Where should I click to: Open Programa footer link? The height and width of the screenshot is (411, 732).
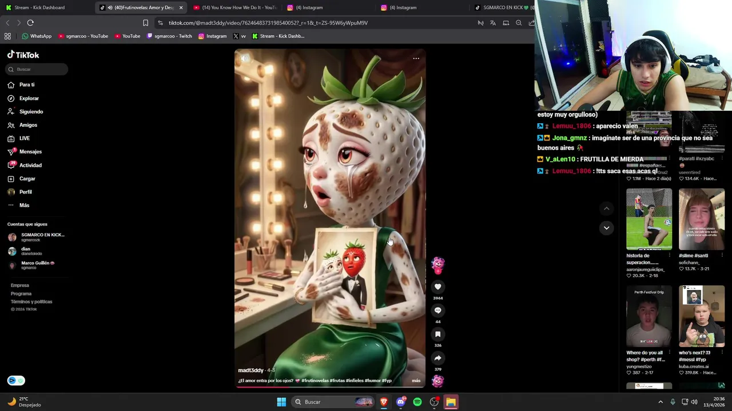[x=21, y=293]
